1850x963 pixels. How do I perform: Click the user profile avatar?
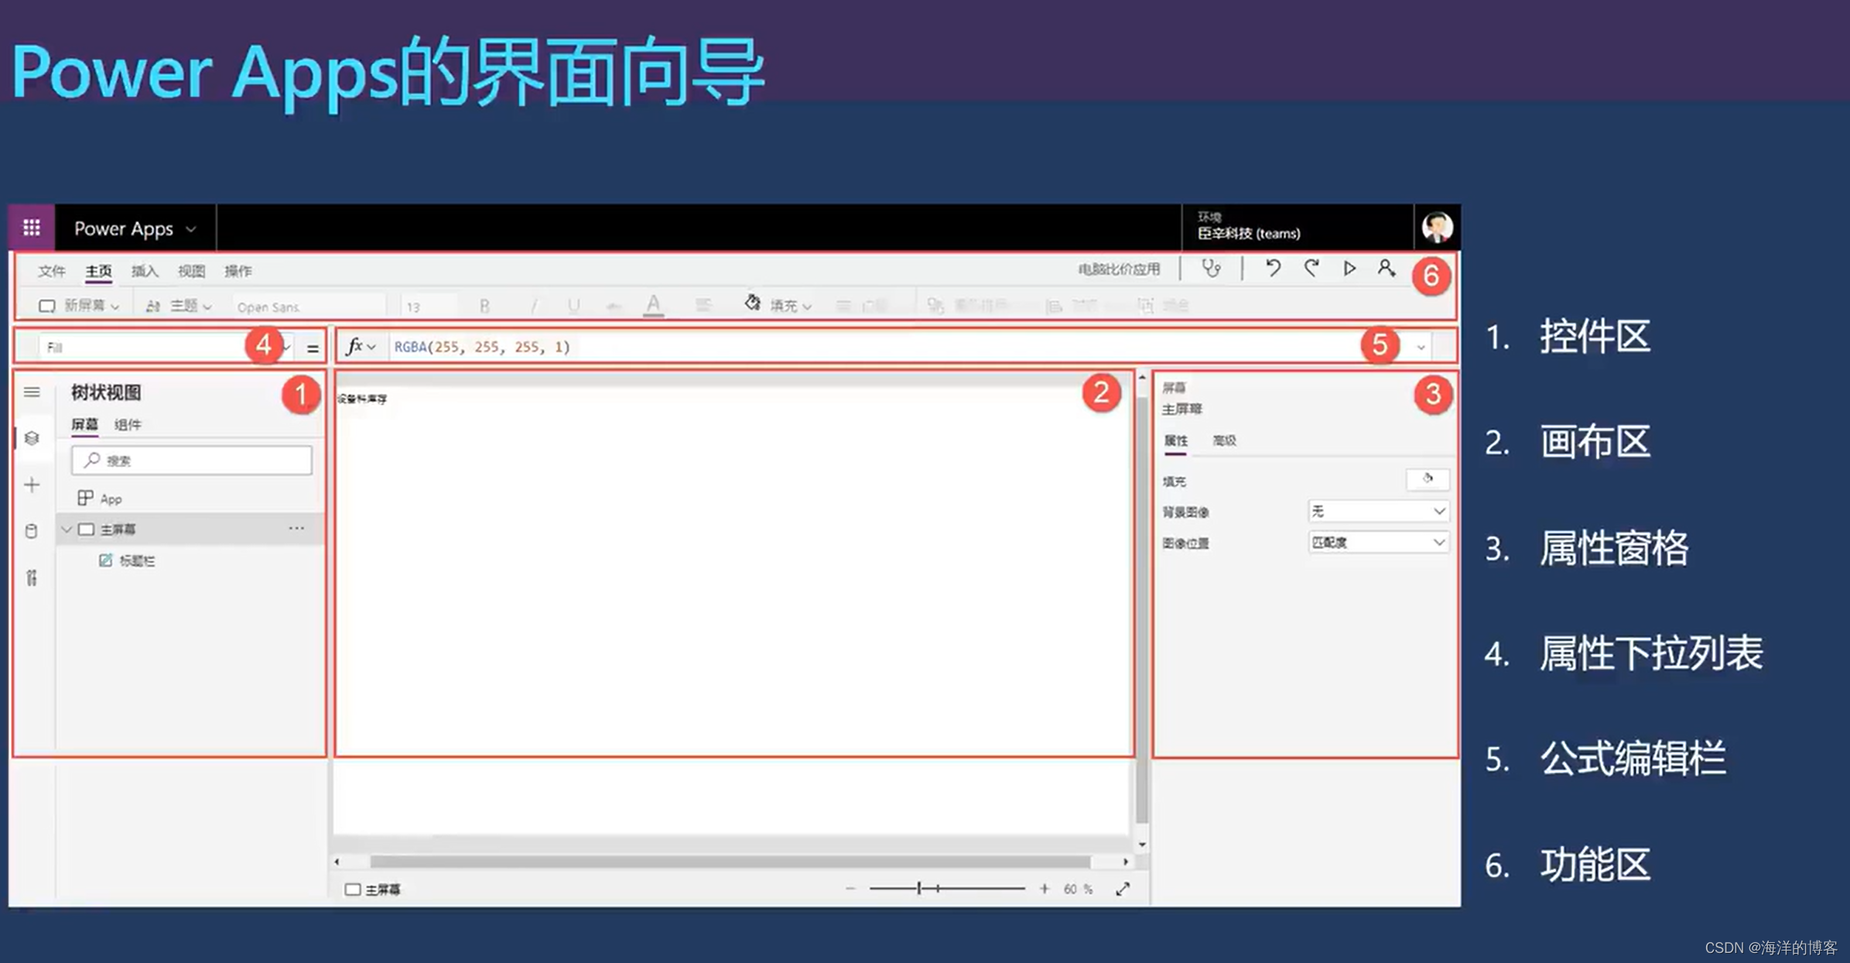[1437, 228]
